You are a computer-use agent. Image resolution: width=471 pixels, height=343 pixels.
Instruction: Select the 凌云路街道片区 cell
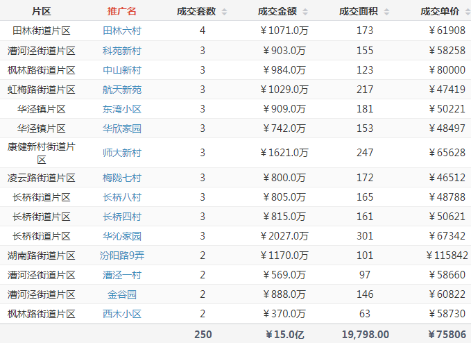[42, 178]
